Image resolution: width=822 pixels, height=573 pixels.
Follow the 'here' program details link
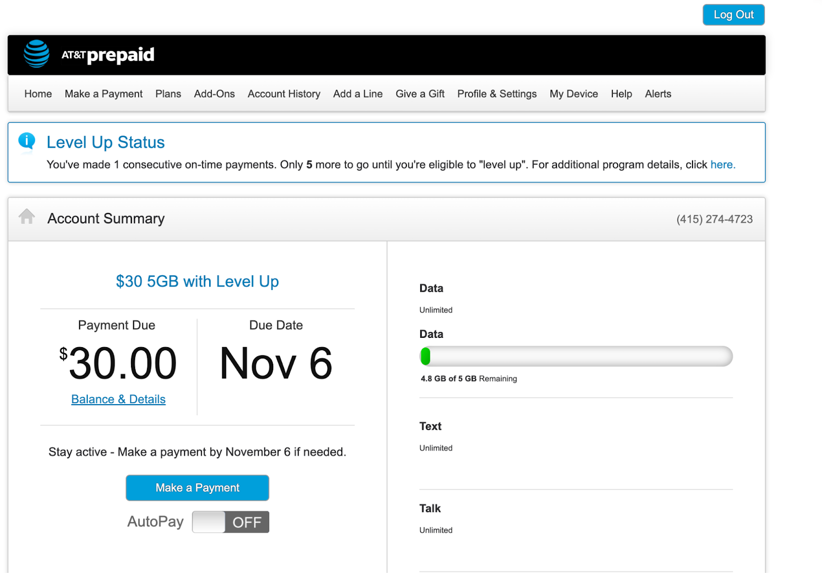[723, 165]
